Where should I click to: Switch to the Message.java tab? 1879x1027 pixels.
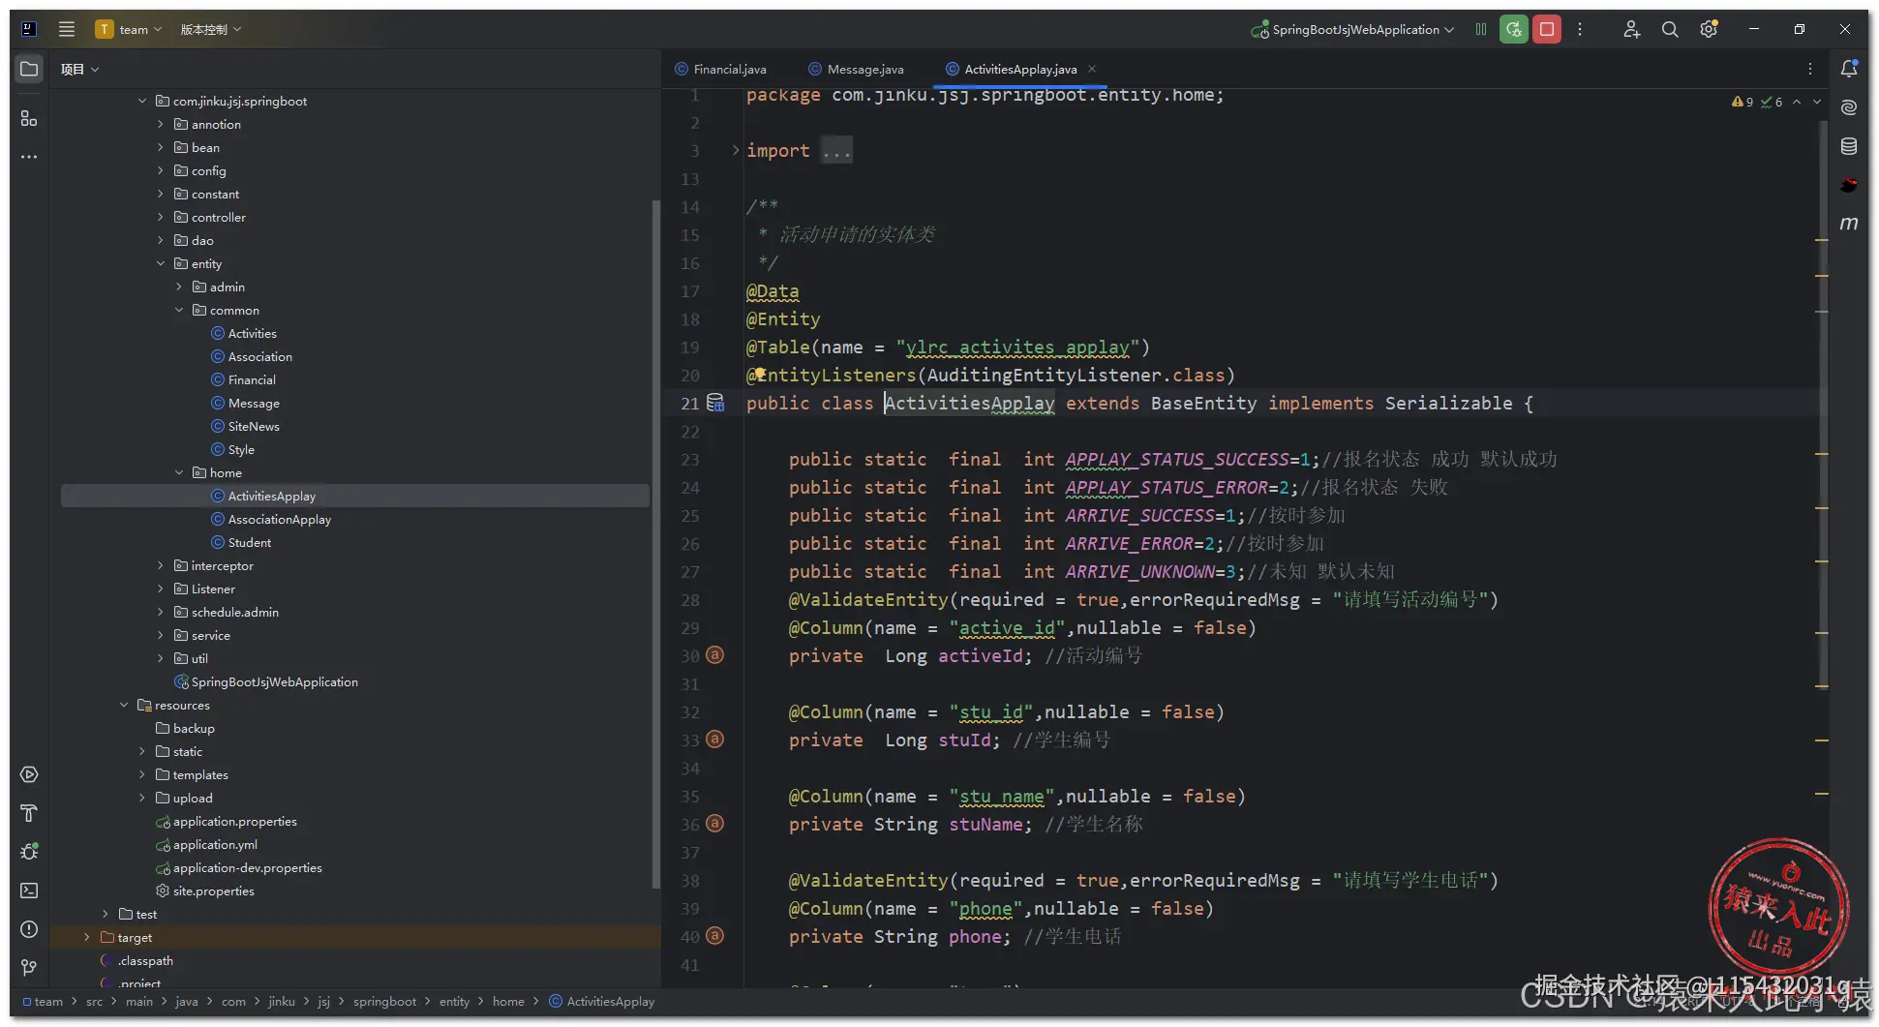click(856, 69)
